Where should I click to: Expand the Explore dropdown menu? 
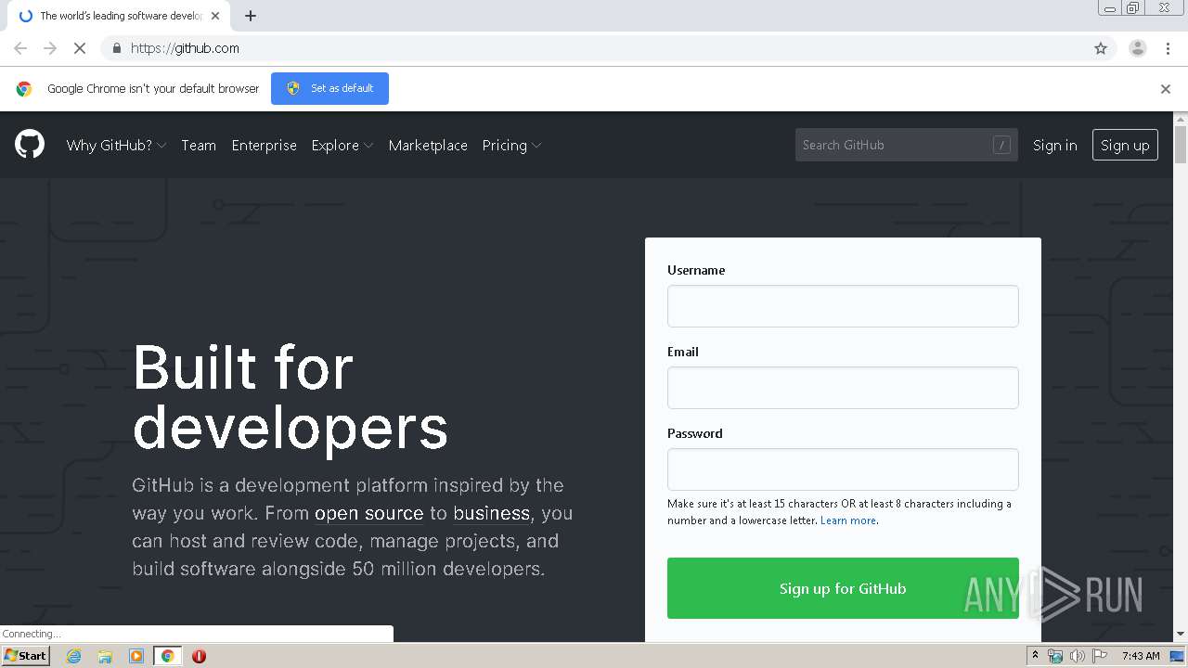click(x=342, y=146)
